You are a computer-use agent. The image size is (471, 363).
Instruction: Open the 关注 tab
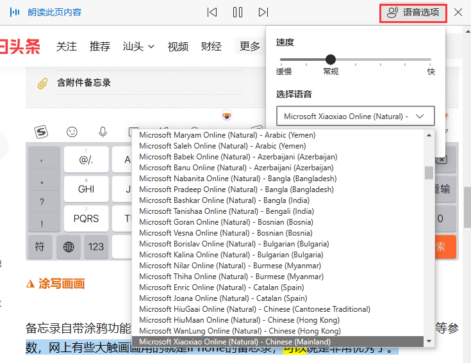[x=67, y=47]
